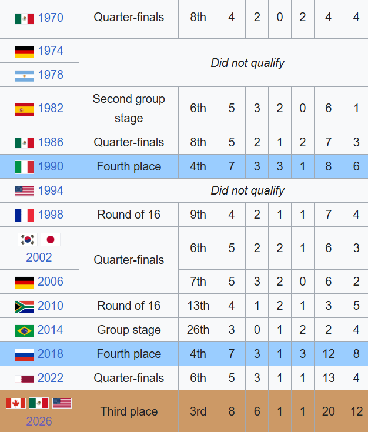Open the 1998 World Cup link
This screenshot has width=368, height=432.
click(x=51, y=215)
